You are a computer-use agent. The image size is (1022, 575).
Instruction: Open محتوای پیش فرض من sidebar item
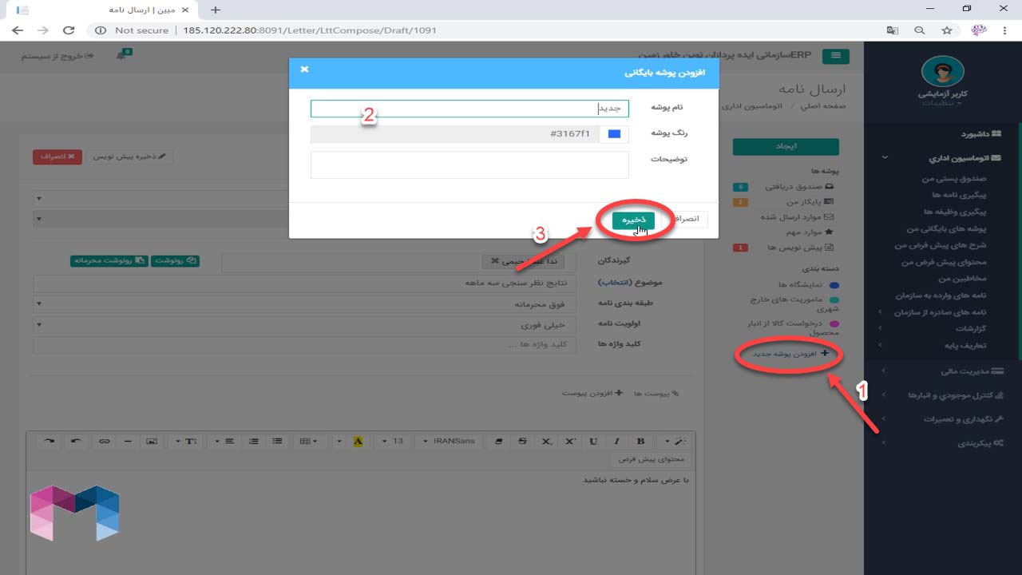pos(945,262)
